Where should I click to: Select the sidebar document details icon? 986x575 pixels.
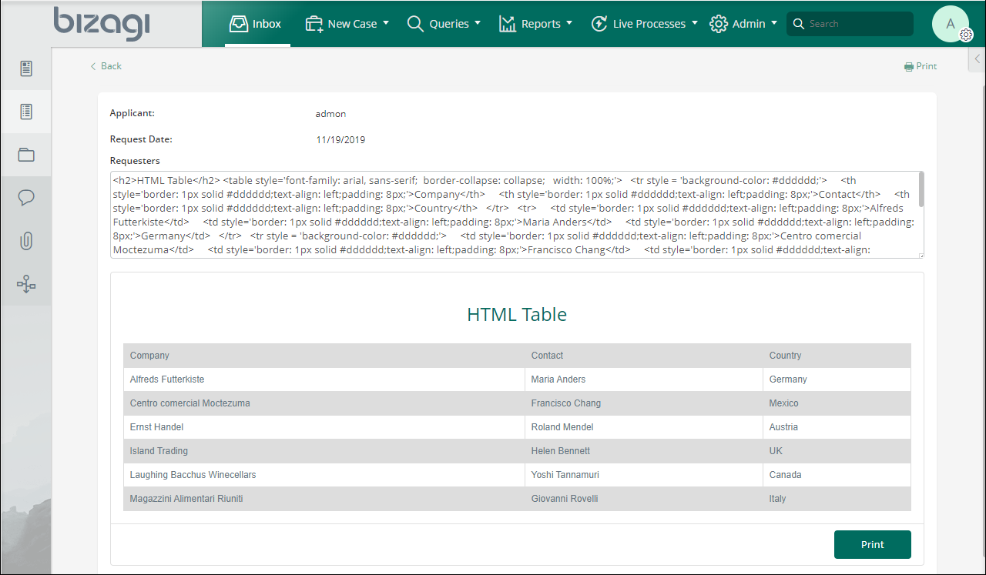click(26, 112)
